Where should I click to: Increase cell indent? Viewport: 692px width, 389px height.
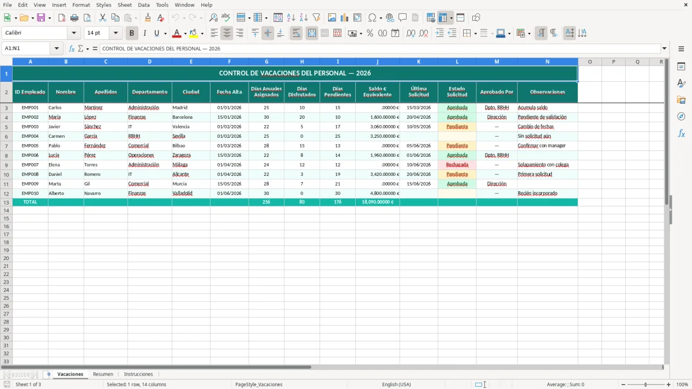[x=439, y=33]
